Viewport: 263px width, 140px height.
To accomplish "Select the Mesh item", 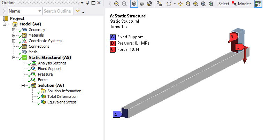I will 33,52.
